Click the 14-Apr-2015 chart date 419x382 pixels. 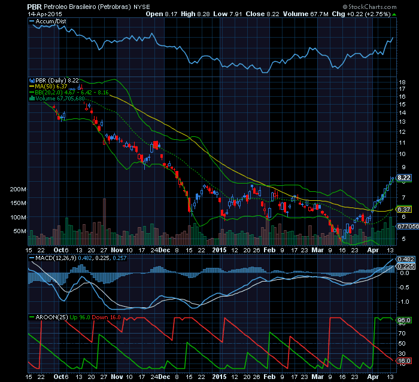click(45, 14)
